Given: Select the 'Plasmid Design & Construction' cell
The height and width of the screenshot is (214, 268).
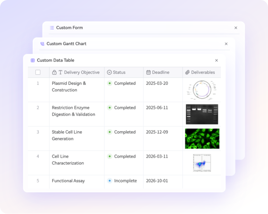Looking at the screenshot, I should (77, 90).
